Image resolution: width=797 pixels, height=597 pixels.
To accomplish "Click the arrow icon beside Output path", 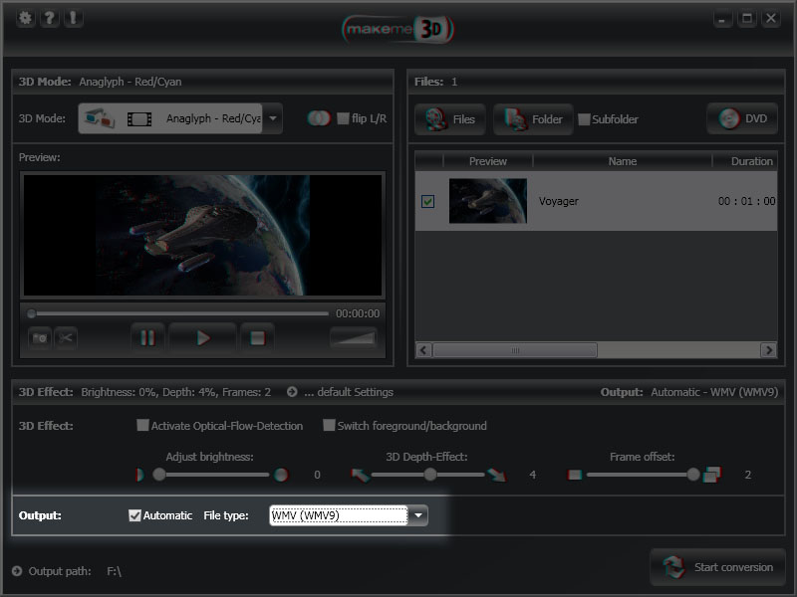I will click(x=17, y=571).
